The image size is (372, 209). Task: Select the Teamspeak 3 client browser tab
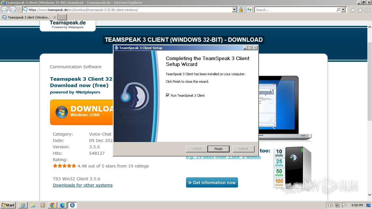click(x=29, y=17)
